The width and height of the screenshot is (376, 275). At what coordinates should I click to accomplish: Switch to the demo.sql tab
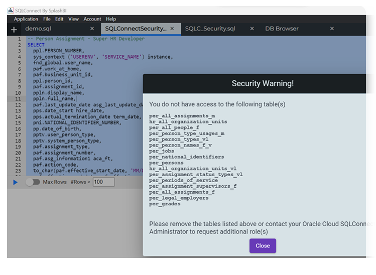click(38, 29)
